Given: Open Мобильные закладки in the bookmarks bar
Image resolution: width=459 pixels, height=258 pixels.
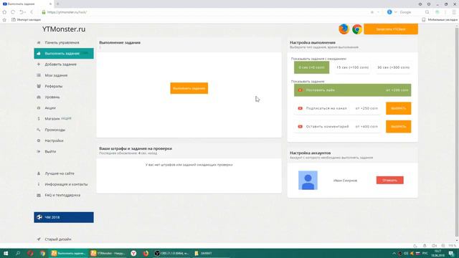Looking at the screenshot, I should click(440, 19).
